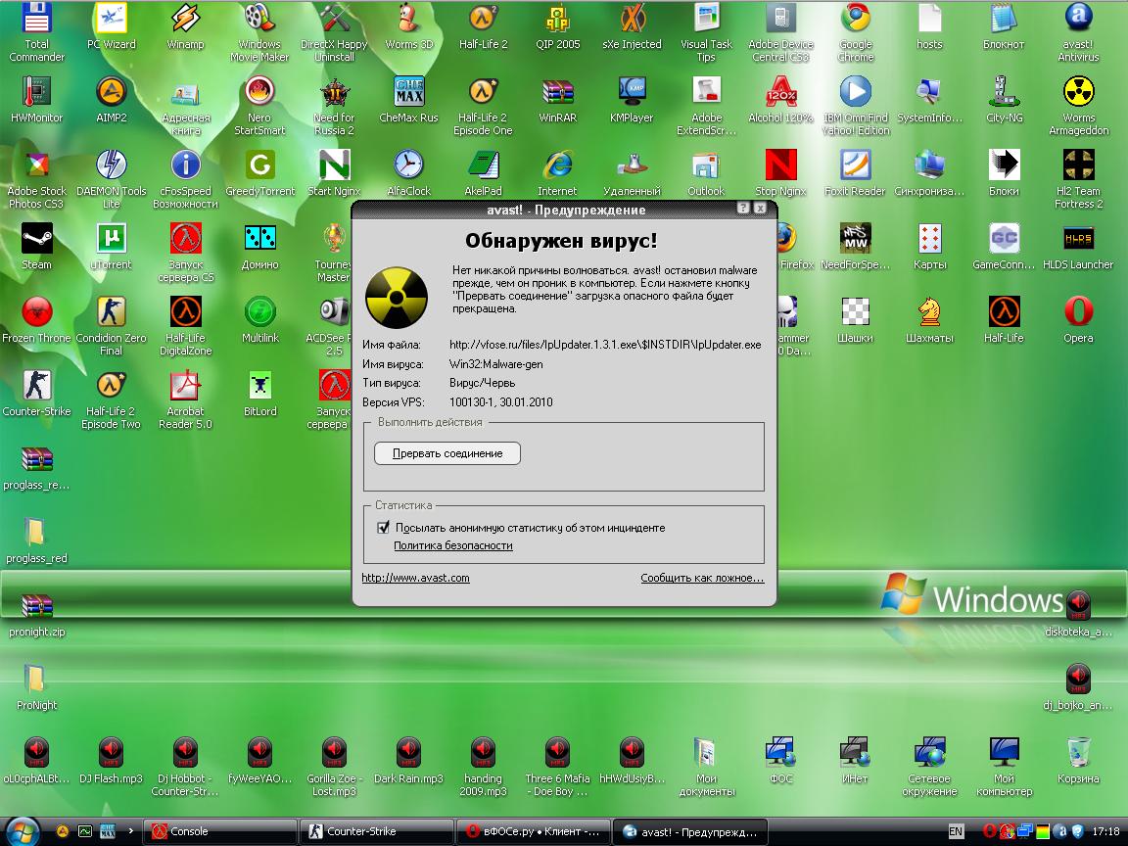This screenshot has height=846, width=1128.
Task: Click the Сообщить как ложное link
Action: pyautogui.click(x=701, y=578)
